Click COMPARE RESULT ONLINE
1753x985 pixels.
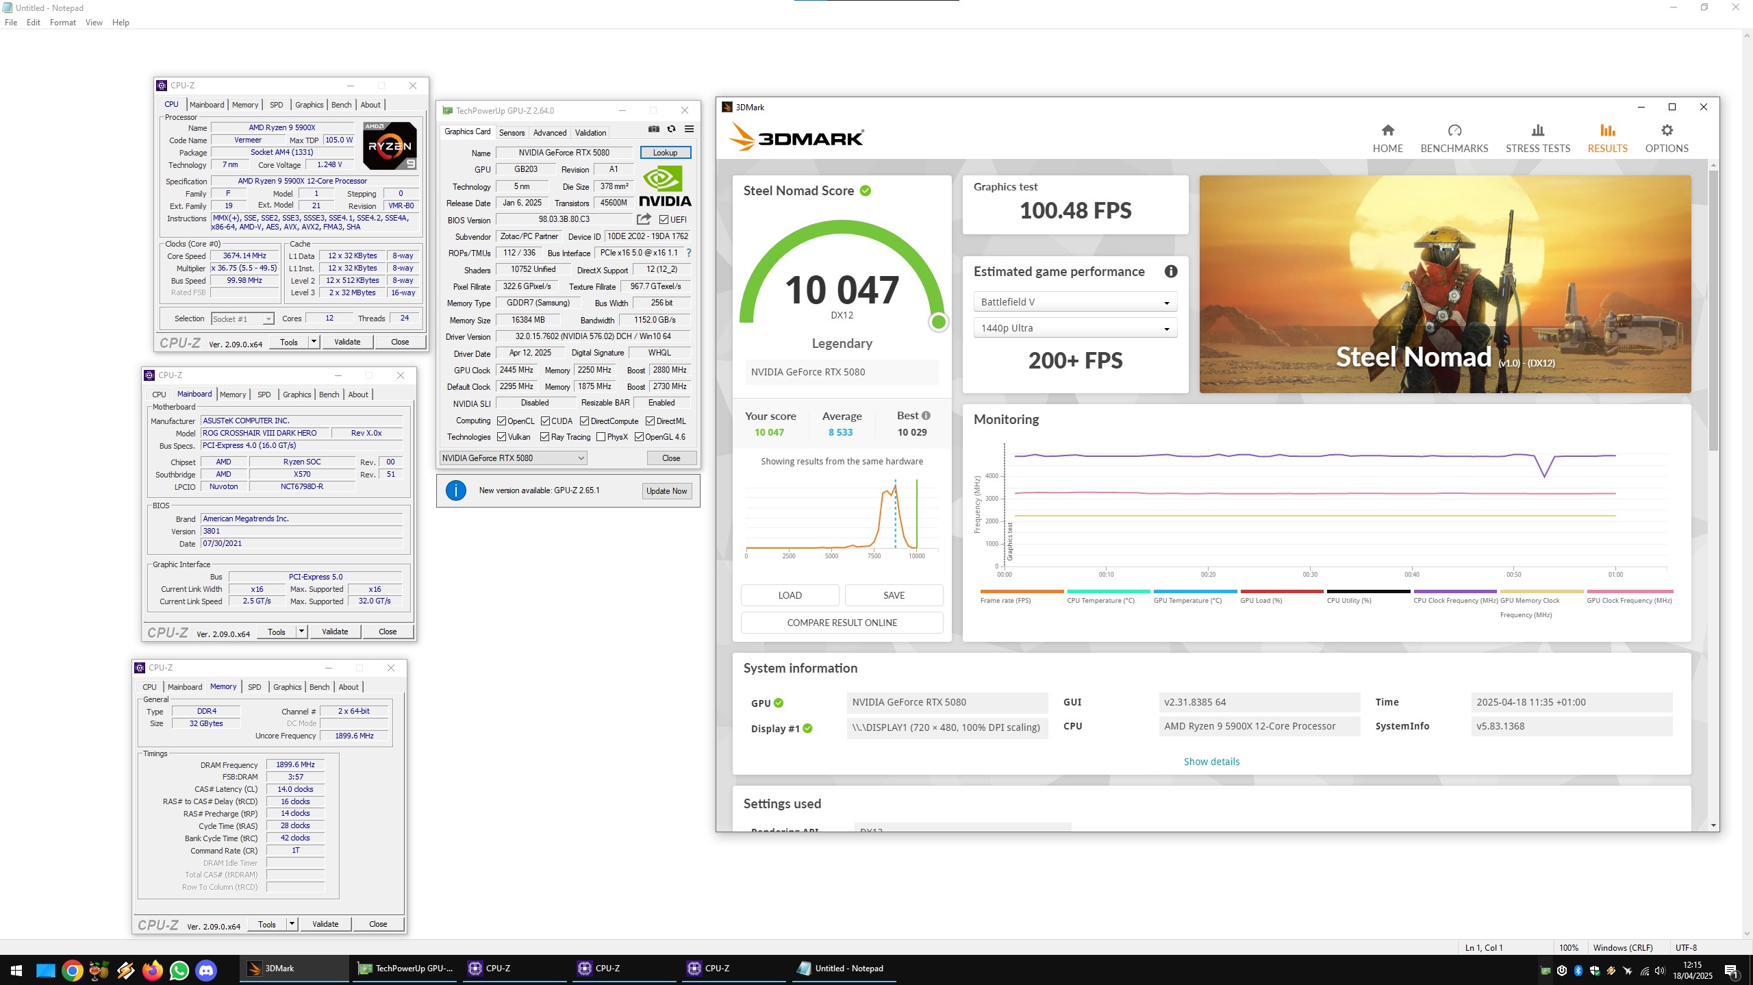[x=842, y=623]
